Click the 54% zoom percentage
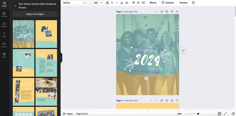236x116 pixels. tap(180, 114)
